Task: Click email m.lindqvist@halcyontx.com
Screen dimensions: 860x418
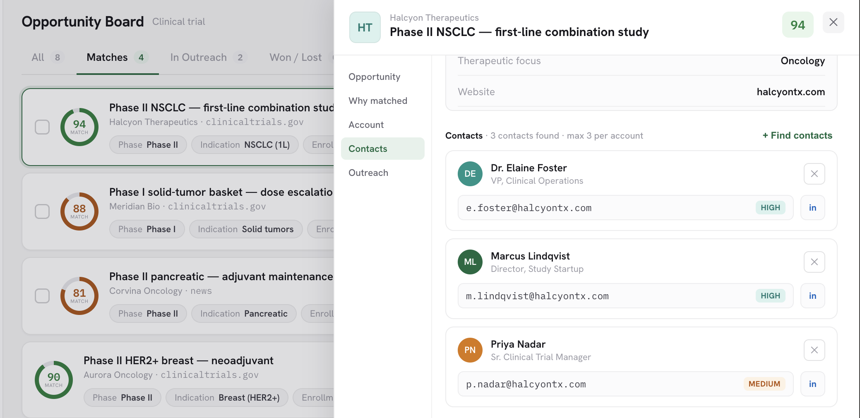Action: (537, 296)
